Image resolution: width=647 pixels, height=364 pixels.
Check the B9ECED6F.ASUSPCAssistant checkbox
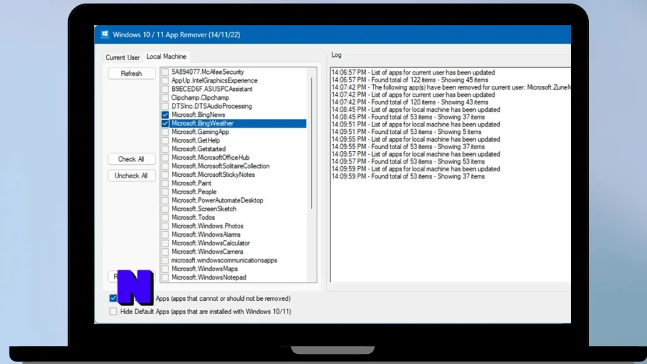(165, 89)
